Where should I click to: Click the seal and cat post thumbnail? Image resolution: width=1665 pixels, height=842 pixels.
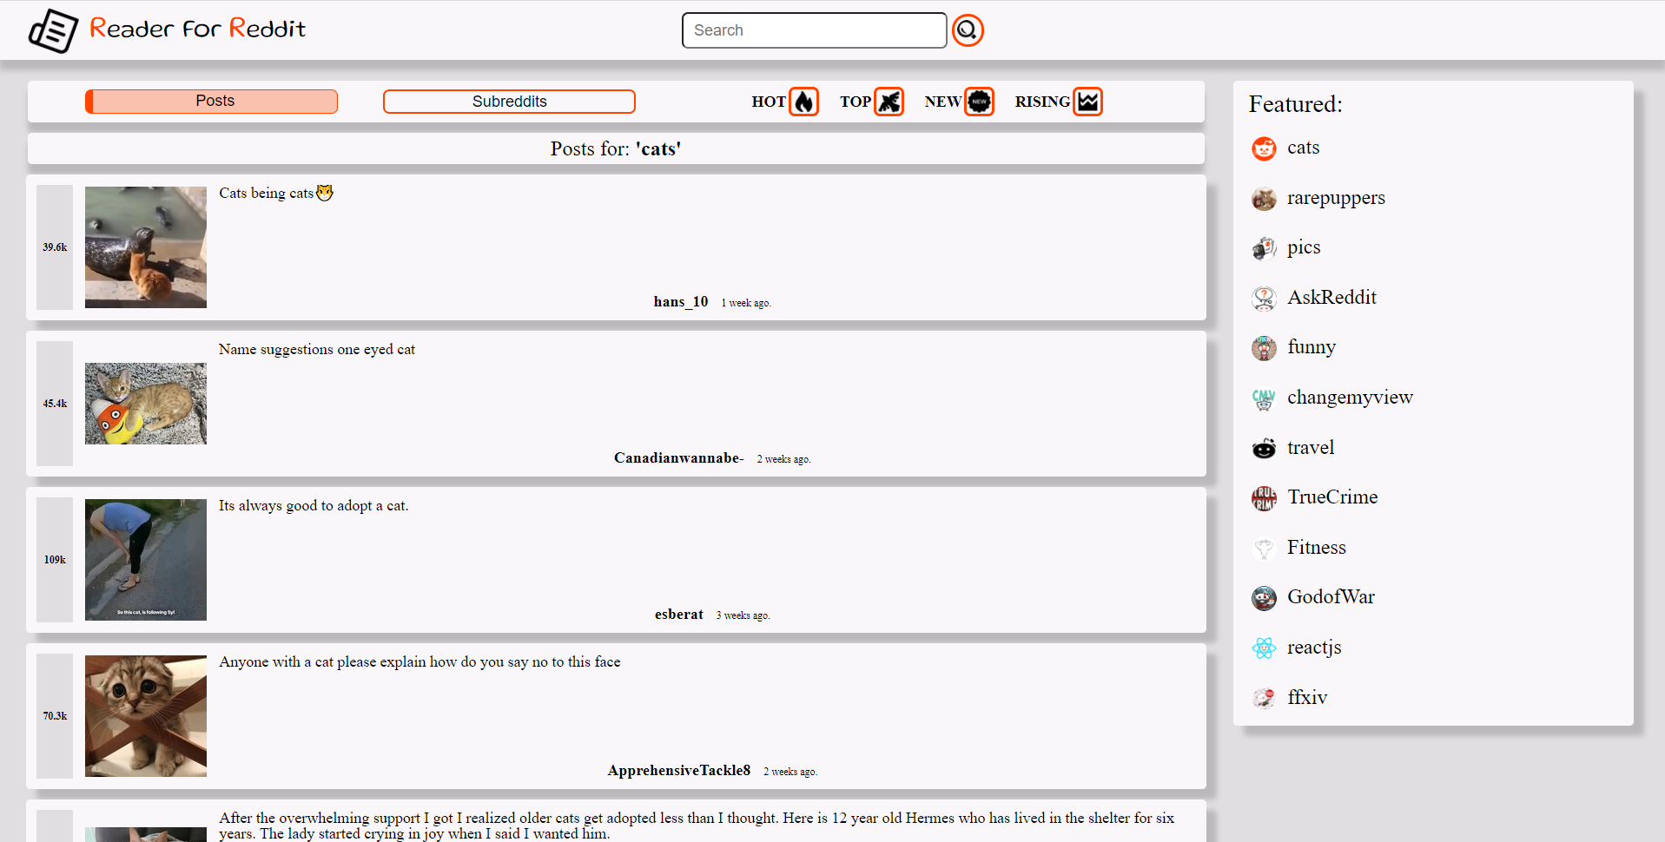pos(146,247)
